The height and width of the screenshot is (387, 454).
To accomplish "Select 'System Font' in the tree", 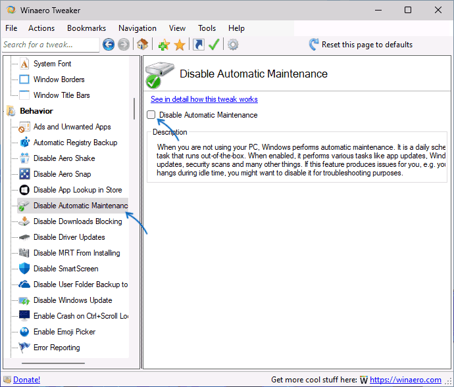I will point(52,64).
